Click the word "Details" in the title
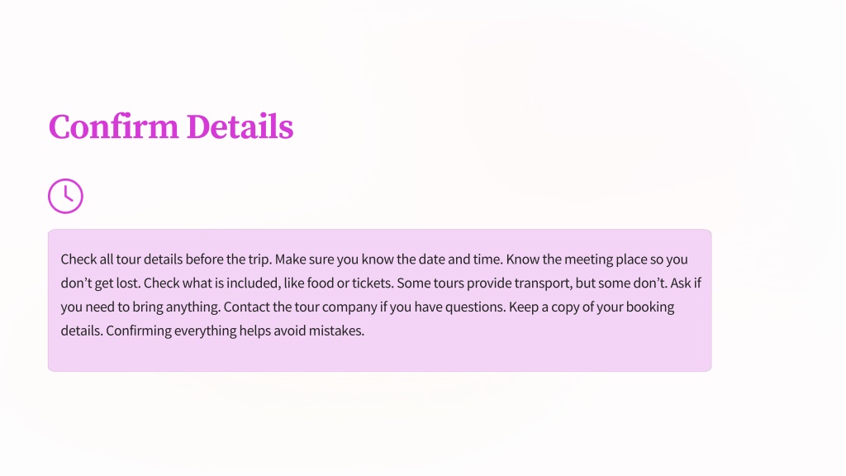The width and height of the screenshot is (846, 476). tap(240, 126)
